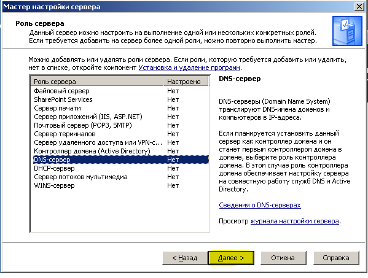
Task: Choose the Сервер печати role
Action: coord(120,108)
